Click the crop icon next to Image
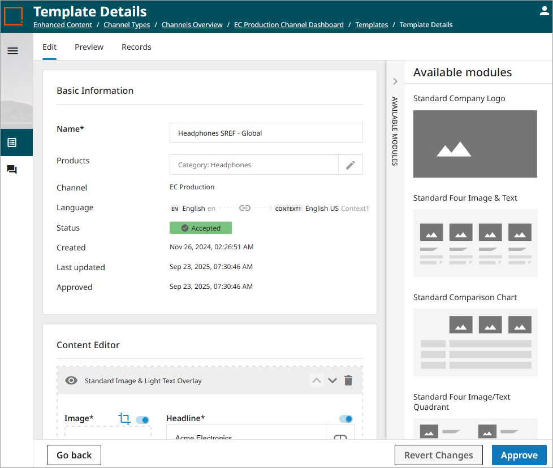 pyautogui.click(x=124, y=419)
